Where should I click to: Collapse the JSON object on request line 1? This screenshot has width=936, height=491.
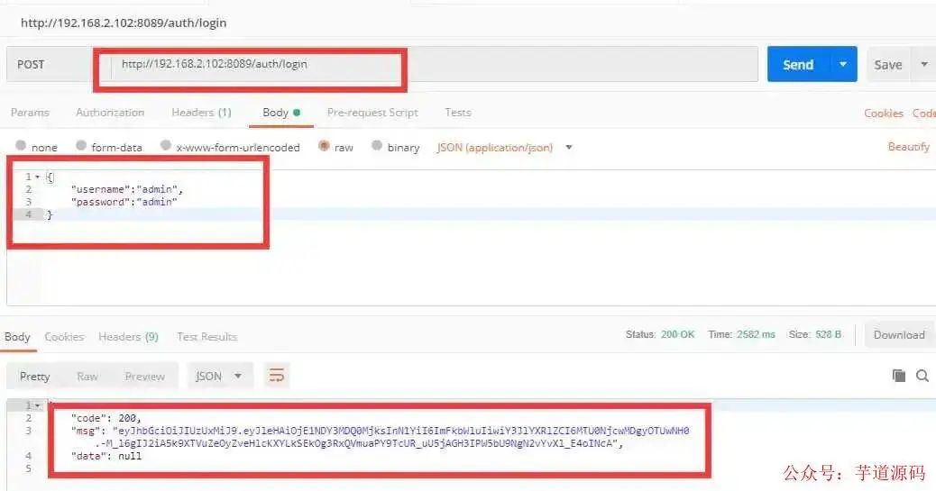pyautogui.click(x=38, y=177)
